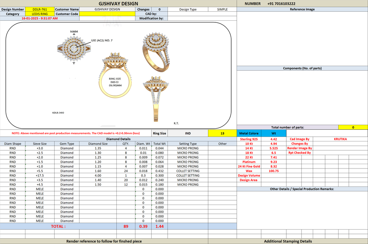The height and width of the screenshot is (244, 368).
Task: Click the perspective ring render at top right
Action: [156, 52]
